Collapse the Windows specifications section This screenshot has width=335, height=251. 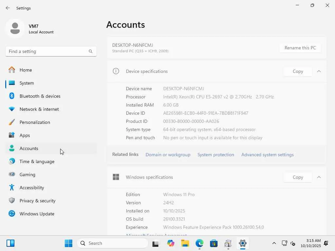(x=319, y=177)
